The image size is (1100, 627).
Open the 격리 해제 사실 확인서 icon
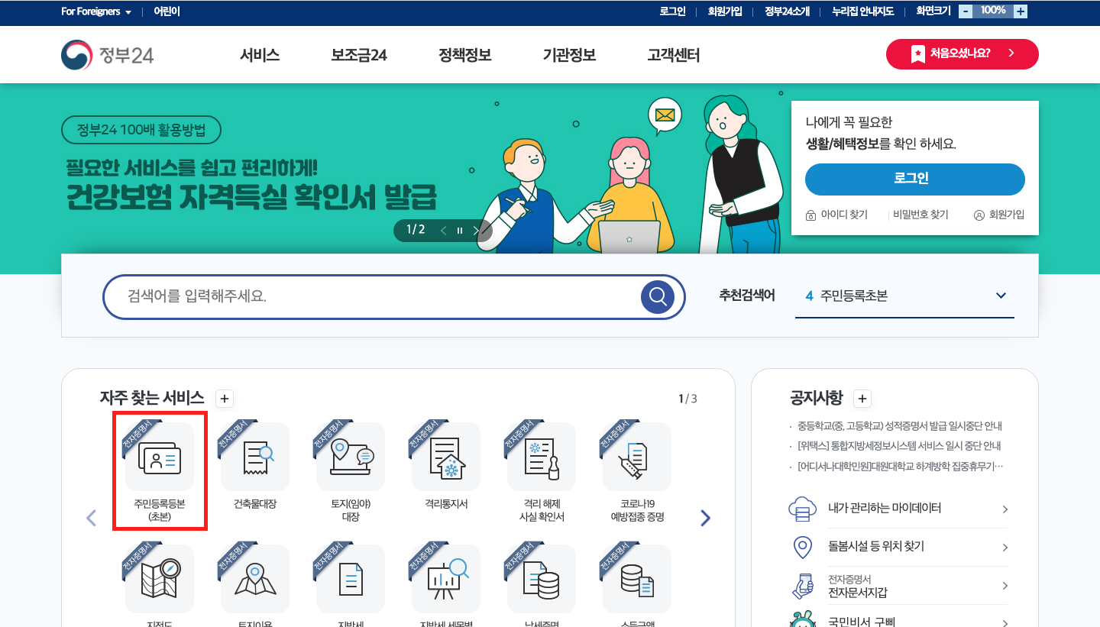[541, 457]
